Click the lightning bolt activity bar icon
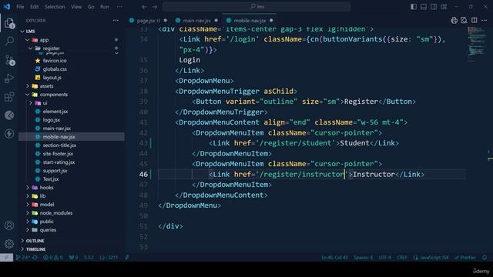This screenshot has height=277, width=493. click(x=9, y=133)
